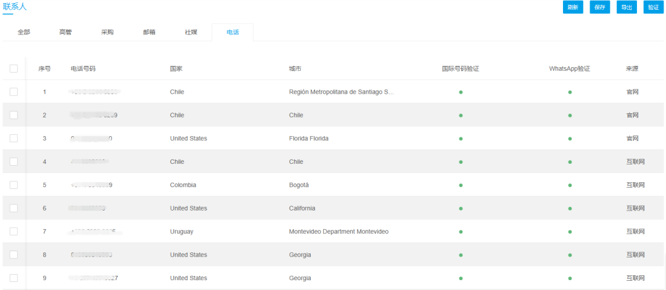Open the 社媒 tab
The image size is (666, 290).
pos(191,32)
